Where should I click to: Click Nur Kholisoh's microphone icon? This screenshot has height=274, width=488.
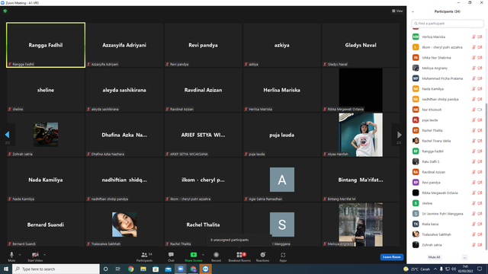(x=474, y=110)
